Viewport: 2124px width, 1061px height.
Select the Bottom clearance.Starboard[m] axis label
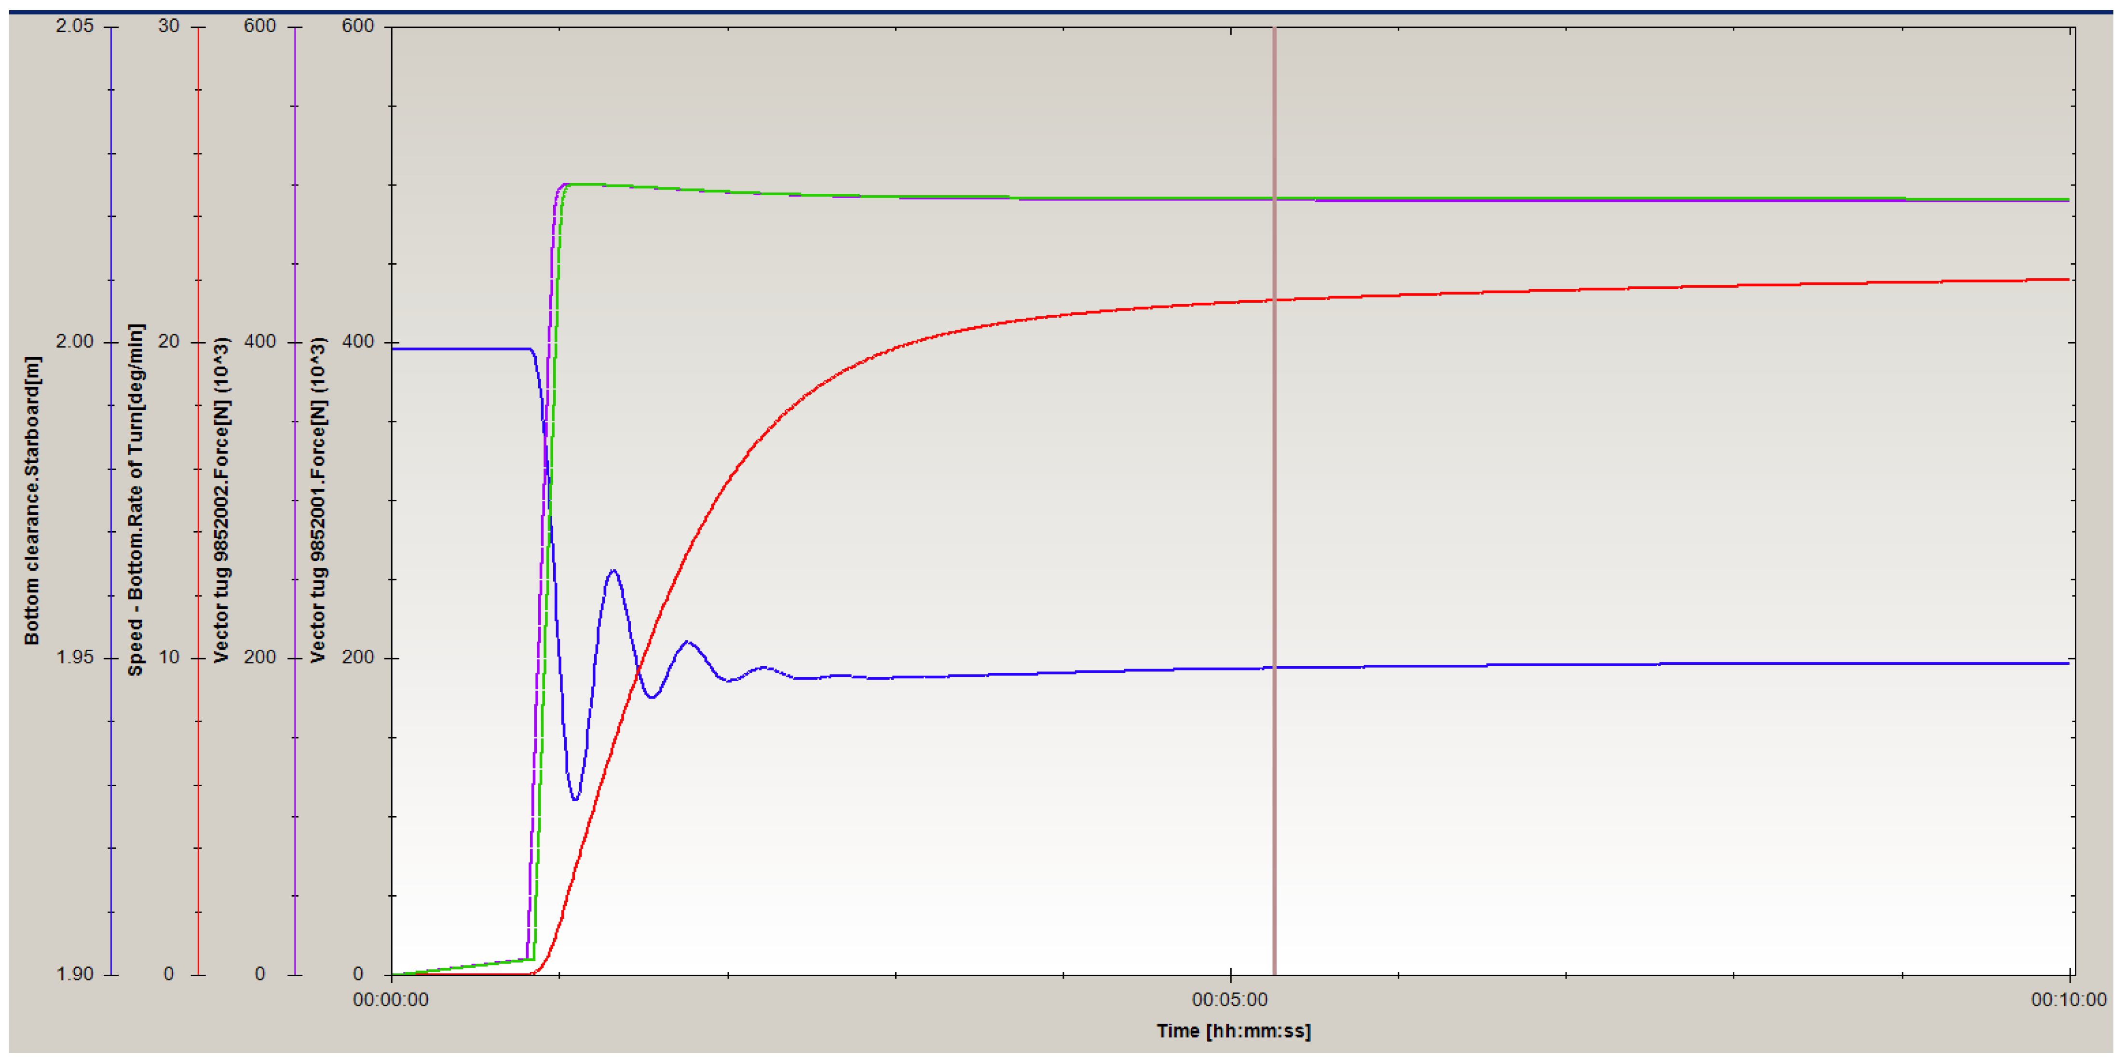32,500
